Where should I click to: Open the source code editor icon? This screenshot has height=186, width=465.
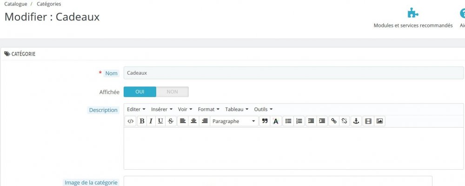[x=131, y=121]
